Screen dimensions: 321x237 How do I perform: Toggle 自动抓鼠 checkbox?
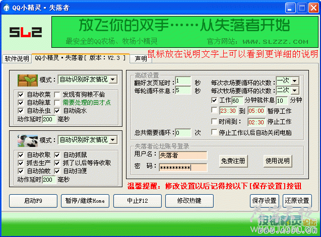[57, 155]
